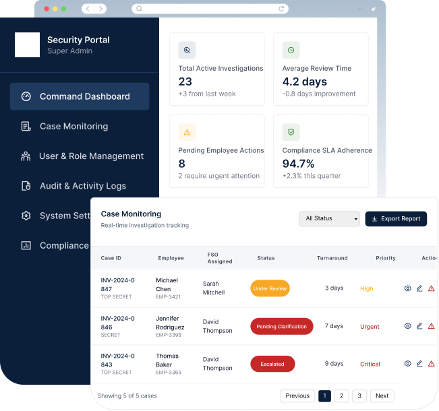Select User & Role Management menu item
The width and height of the screenshot is (439, 411).
click(91, 156)
